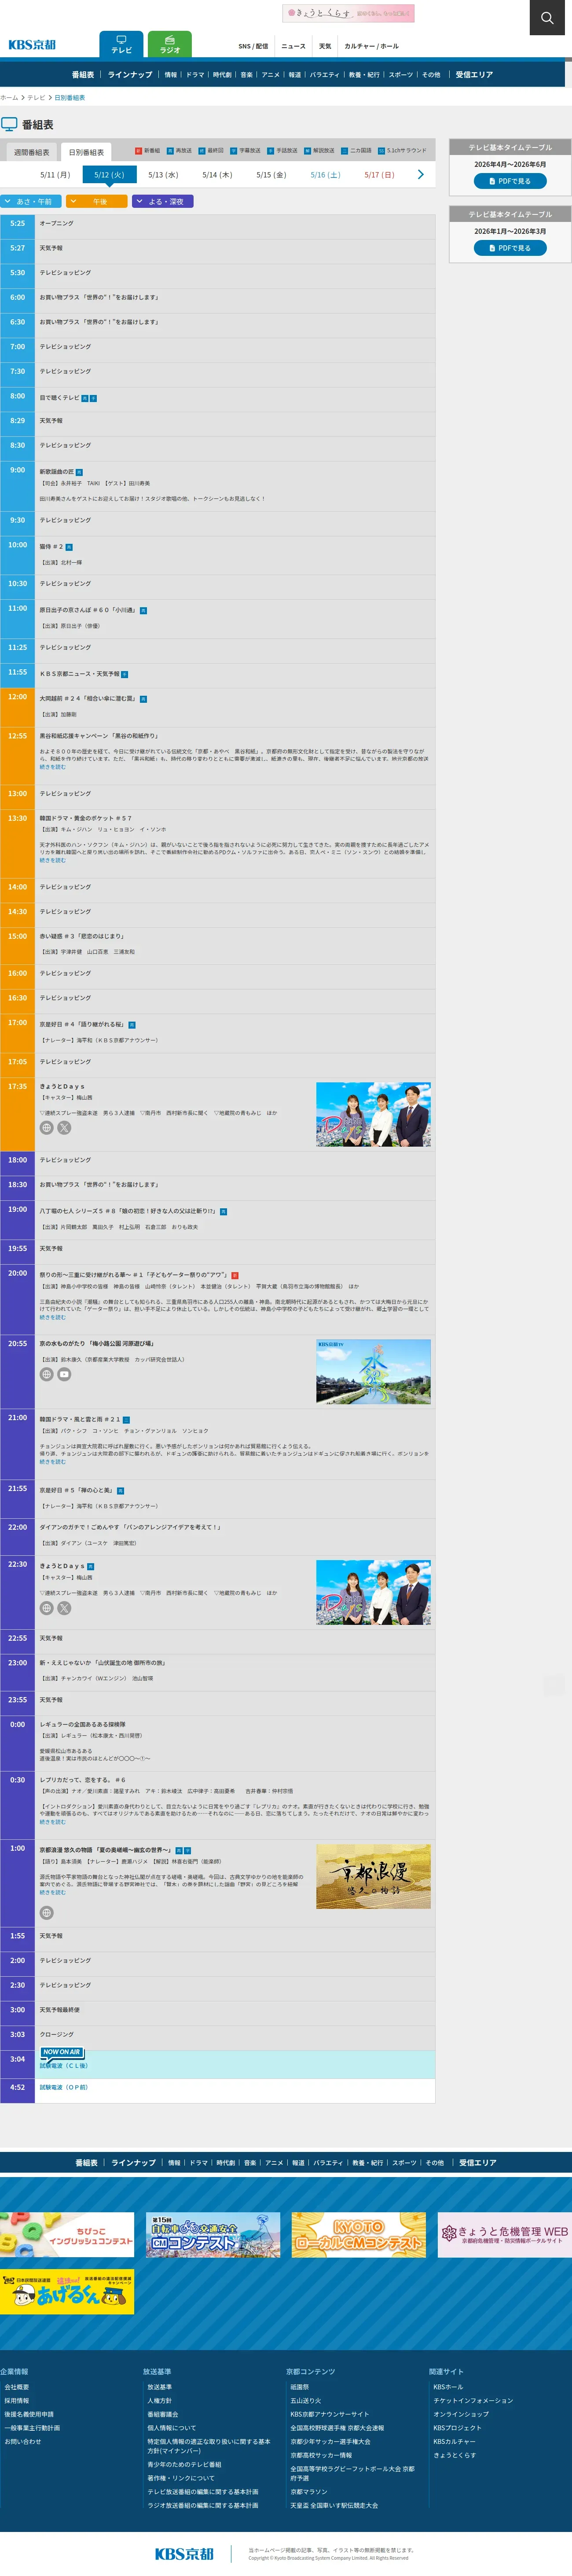Screen dimensions: 572x2576
Task: Expand 続きを読む for 12:55 黒谷和紙応援キャンペーン
Action: coord(53,767)
